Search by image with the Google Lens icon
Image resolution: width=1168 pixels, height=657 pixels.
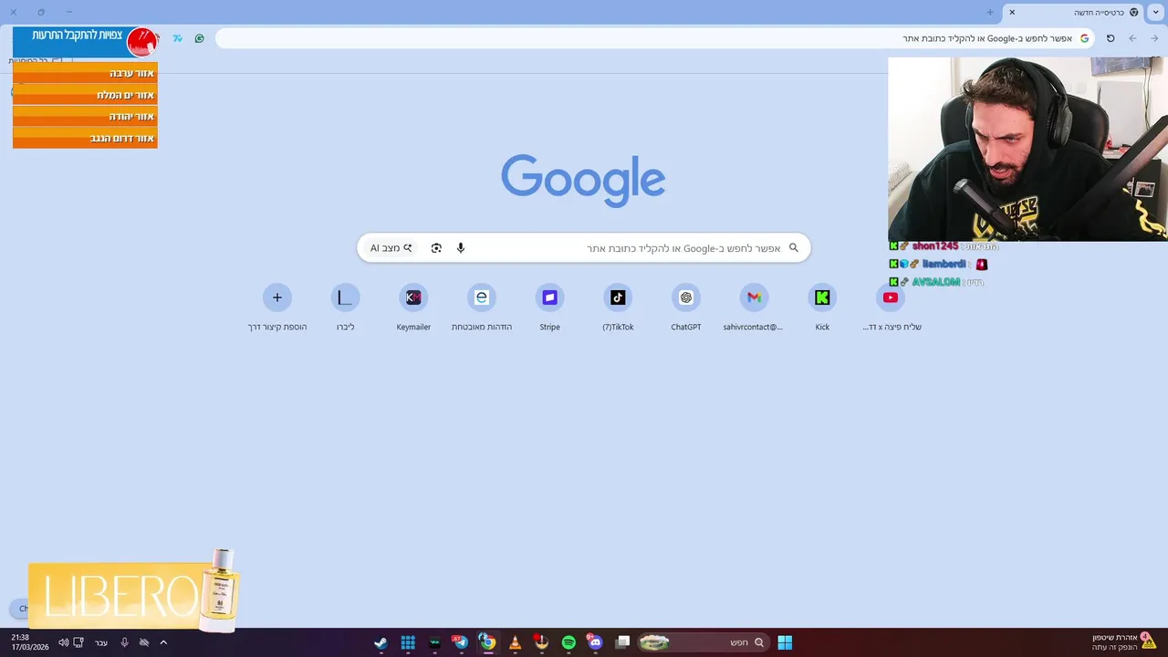click(x=436, y=248)
